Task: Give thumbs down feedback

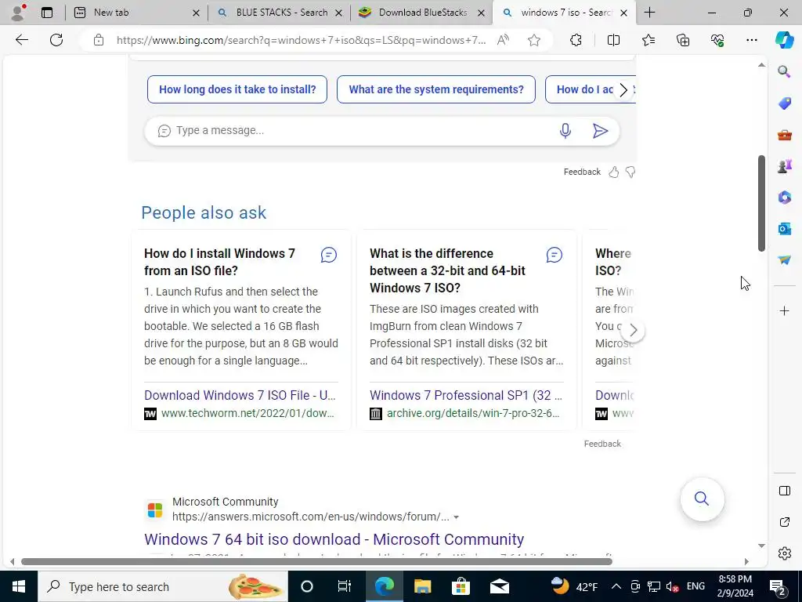Action: [630, 172]
